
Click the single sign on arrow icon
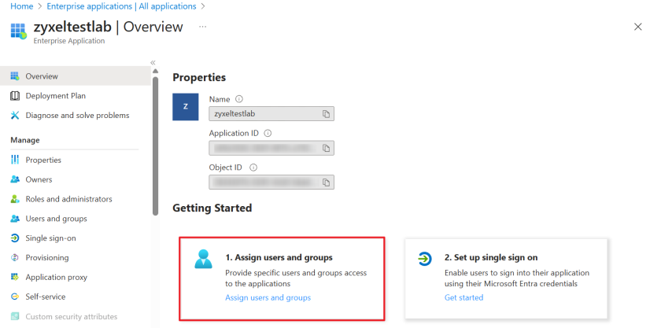(425, 260)
